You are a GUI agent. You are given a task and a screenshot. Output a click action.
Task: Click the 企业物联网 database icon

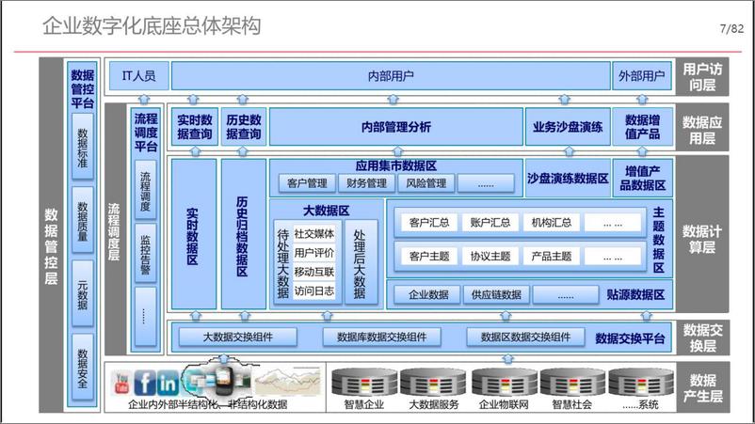504,384
